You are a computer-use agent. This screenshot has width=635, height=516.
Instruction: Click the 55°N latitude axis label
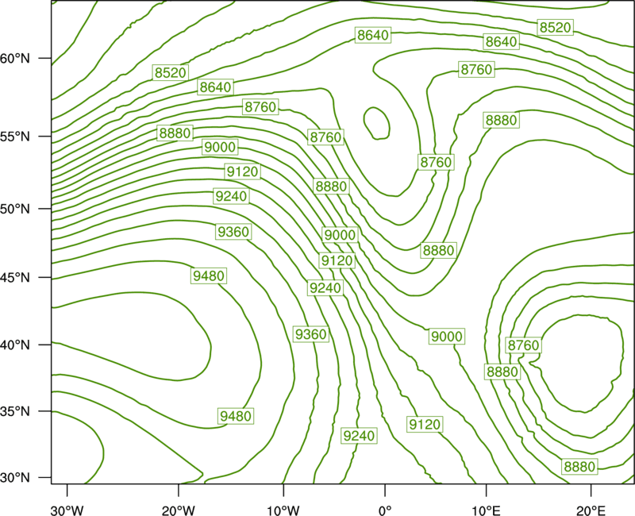click(15, 137)
